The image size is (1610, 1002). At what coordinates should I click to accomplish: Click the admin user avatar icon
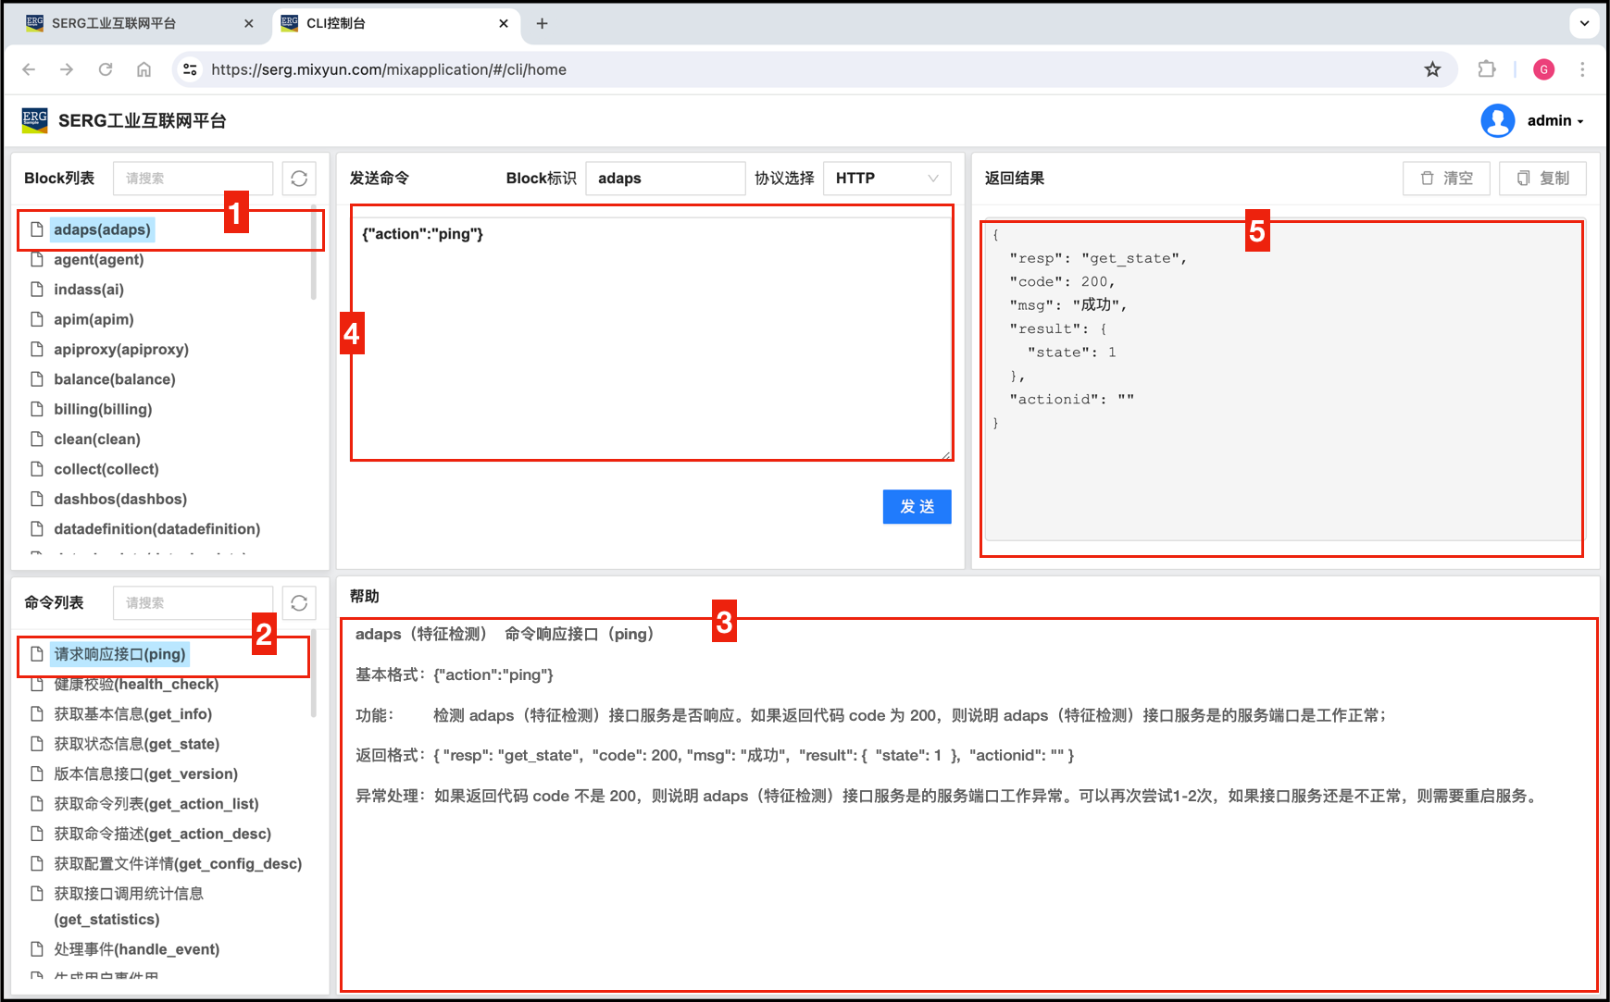click(1497, 121)
